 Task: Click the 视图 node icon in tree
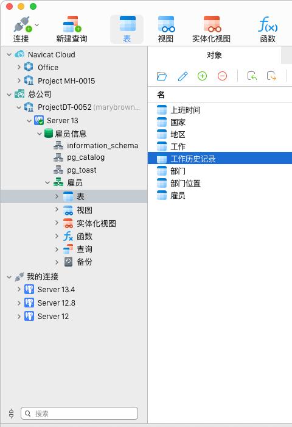pyautogui.click(x=68, y=210)
